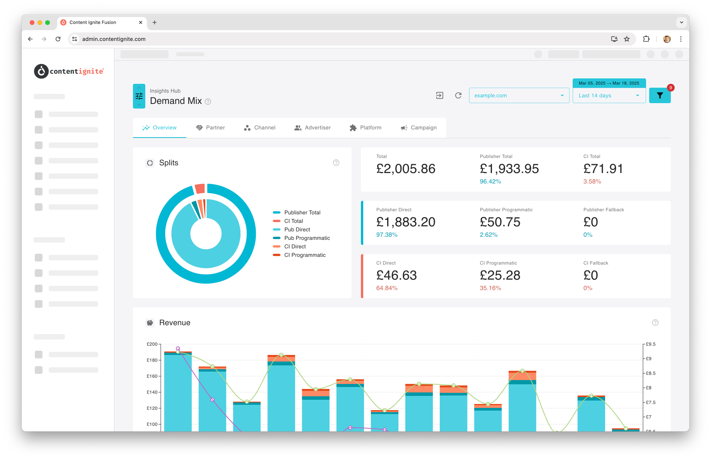Click the Mar 05 – Mar 18 date range badge
The width and height of the screenshot is (711, 460).
tap(609, 83)
